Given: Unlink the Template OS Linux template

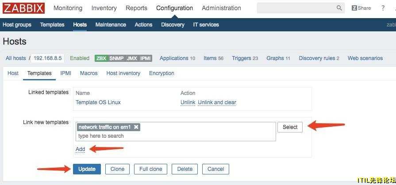Looking at the screenshot, I should pyautogui.click(x=188, y=102).
